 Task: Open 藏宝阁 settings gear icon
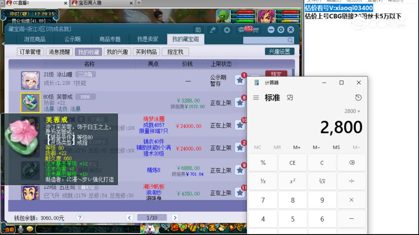281,30
